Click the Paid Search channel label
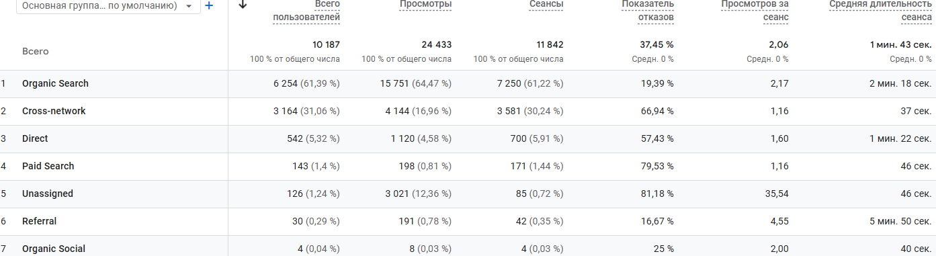The height and width of the screenshot is (256, 936). pos(48,166)
